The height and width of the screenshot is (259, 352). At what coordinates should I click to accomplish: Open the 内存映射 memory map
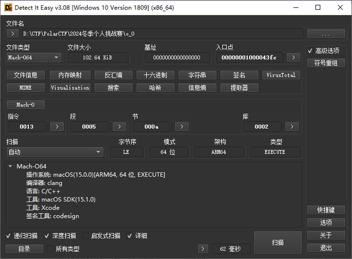pyautogui.click(x=70, y=75)
